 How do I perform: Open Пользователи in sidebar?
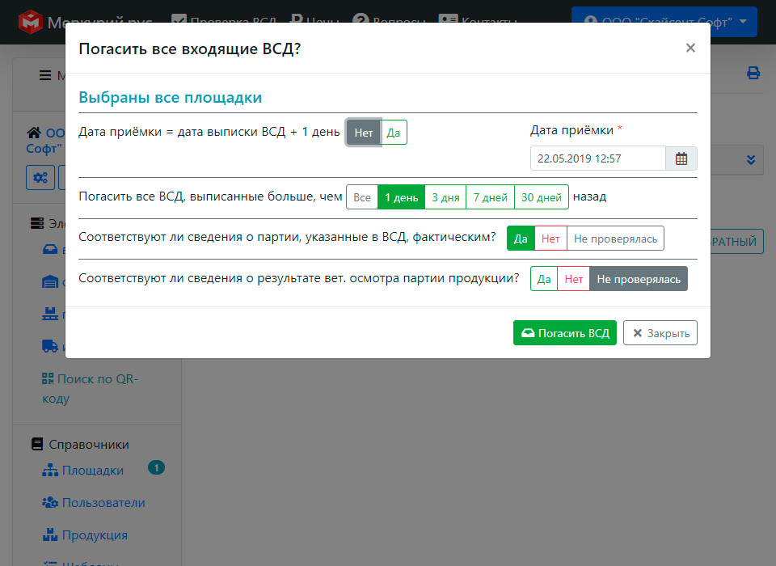coord(103,503)
